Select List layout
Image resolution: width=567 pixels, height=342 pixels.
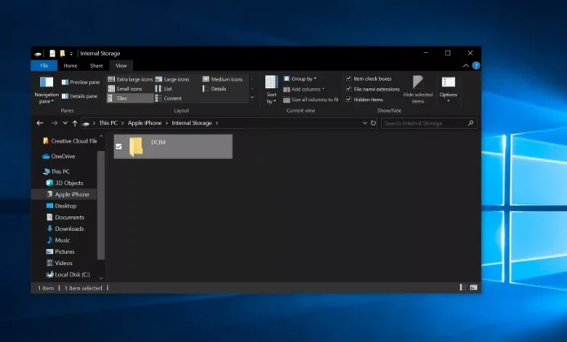pyautogui.click(x=164, y=89)
